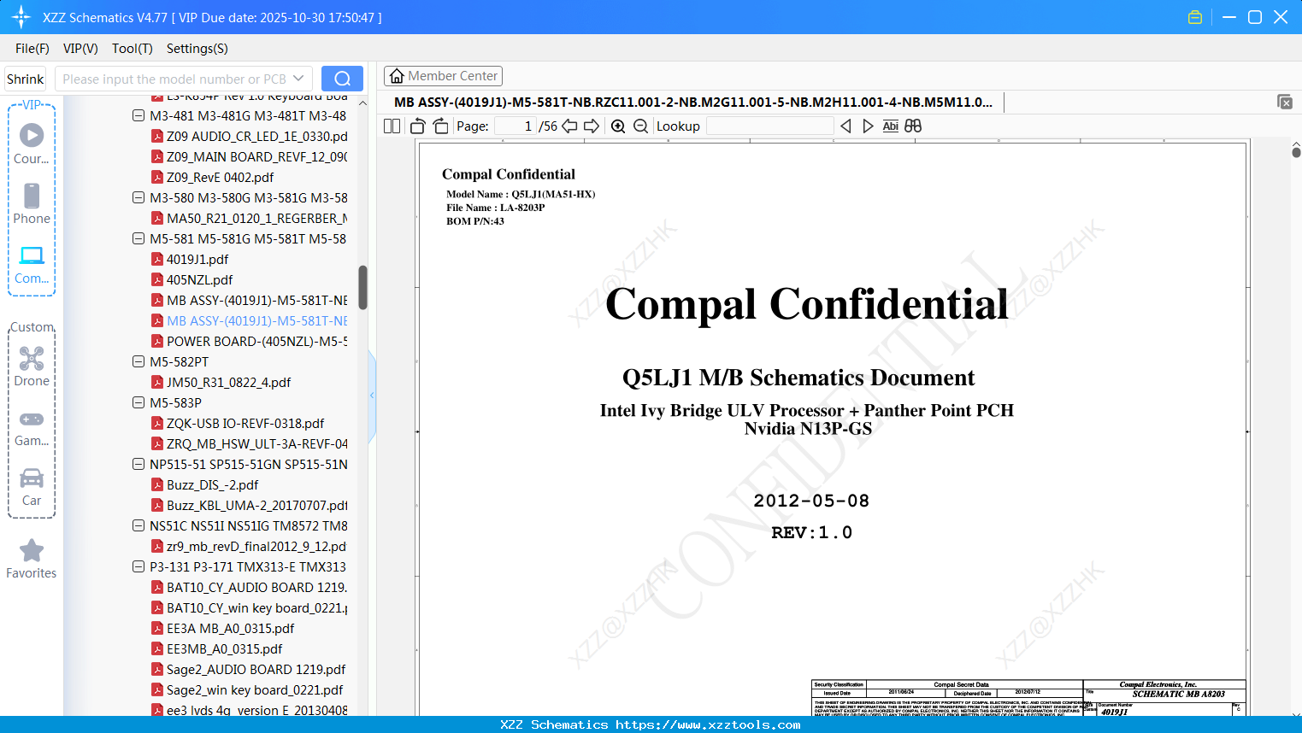Open the Settings(S) menu
The height and width of the screenshot is (733, 1302).
pos(197,49)
